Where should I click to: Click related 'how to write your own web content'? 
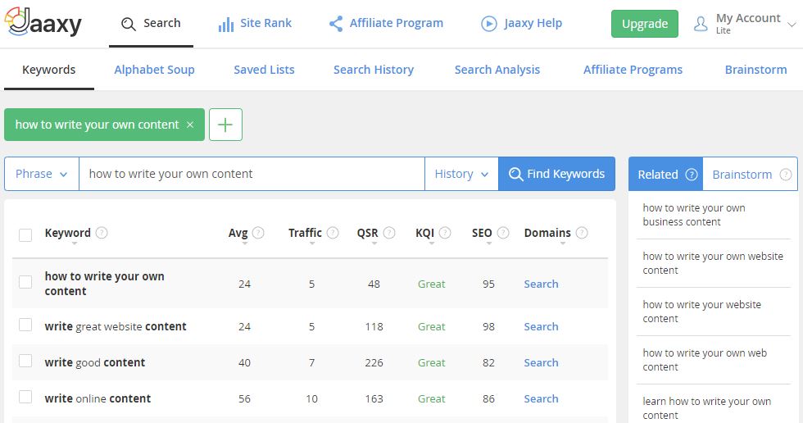click(705, 360)
